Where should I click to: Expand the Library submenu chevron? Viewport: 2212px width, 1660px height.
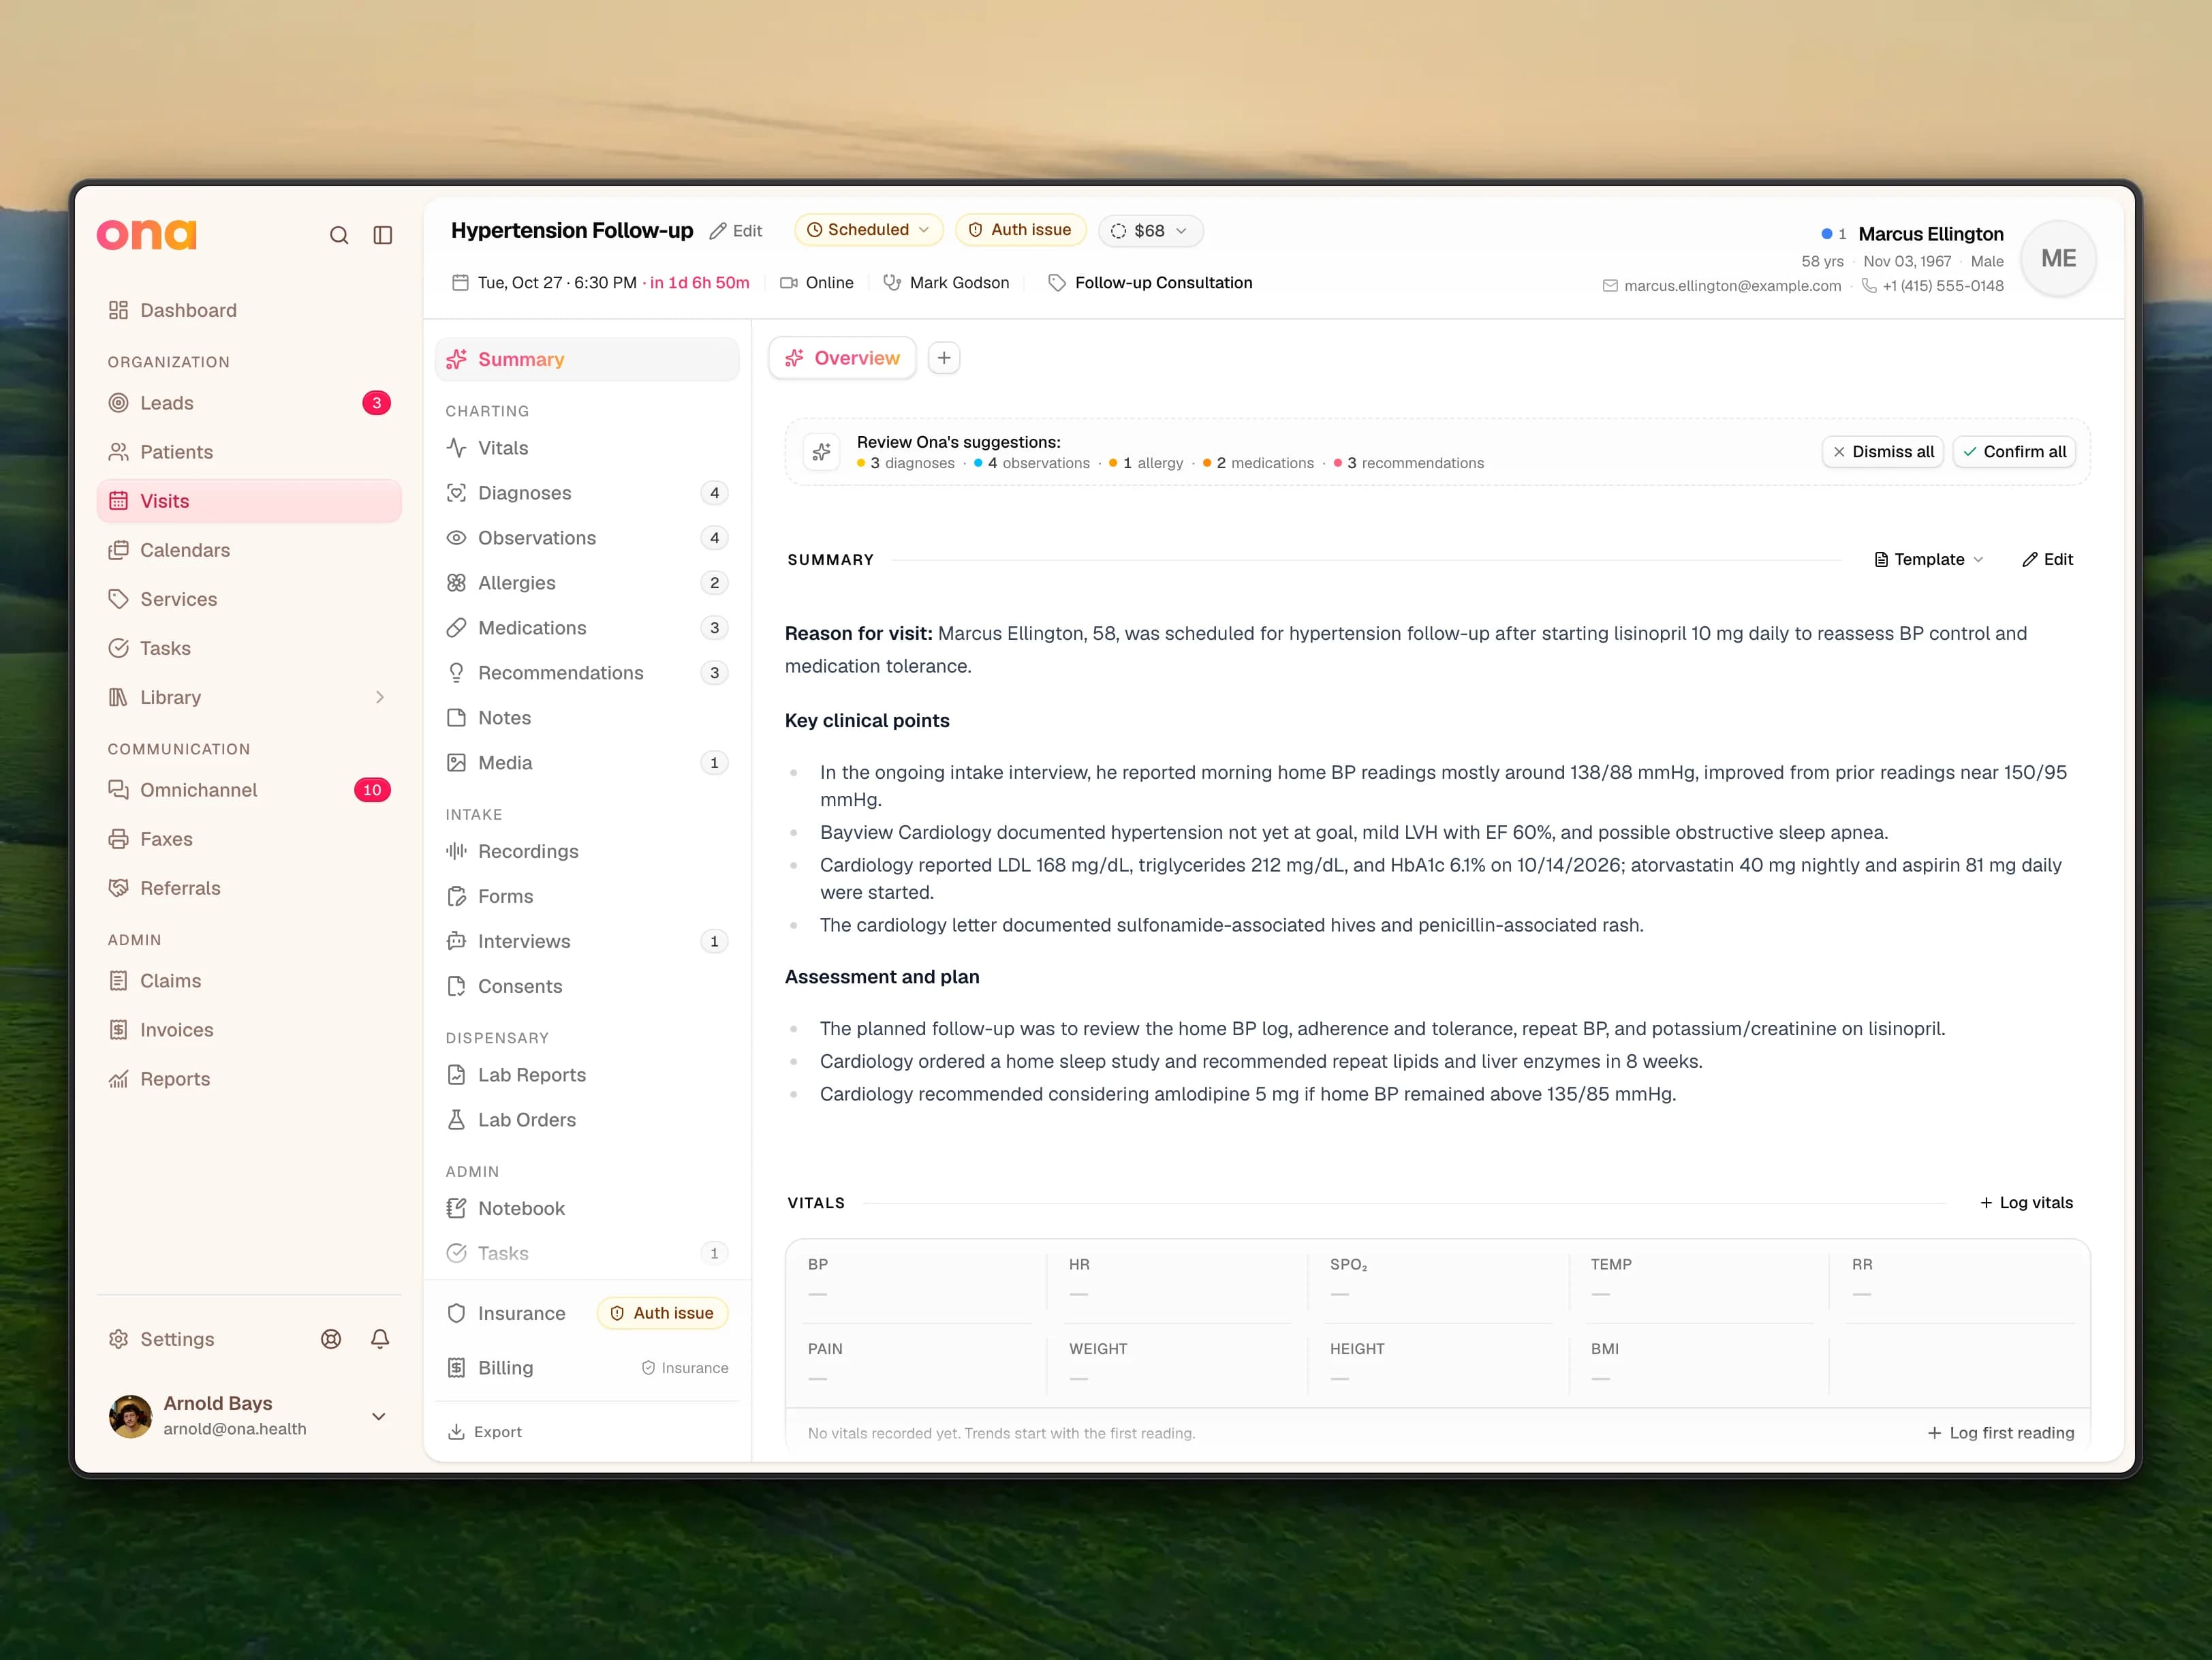[x=380, y=697]
